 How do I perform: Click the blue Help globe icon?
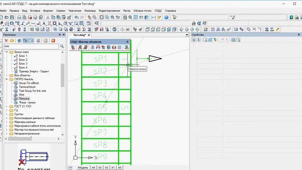(x=166, y=17)
